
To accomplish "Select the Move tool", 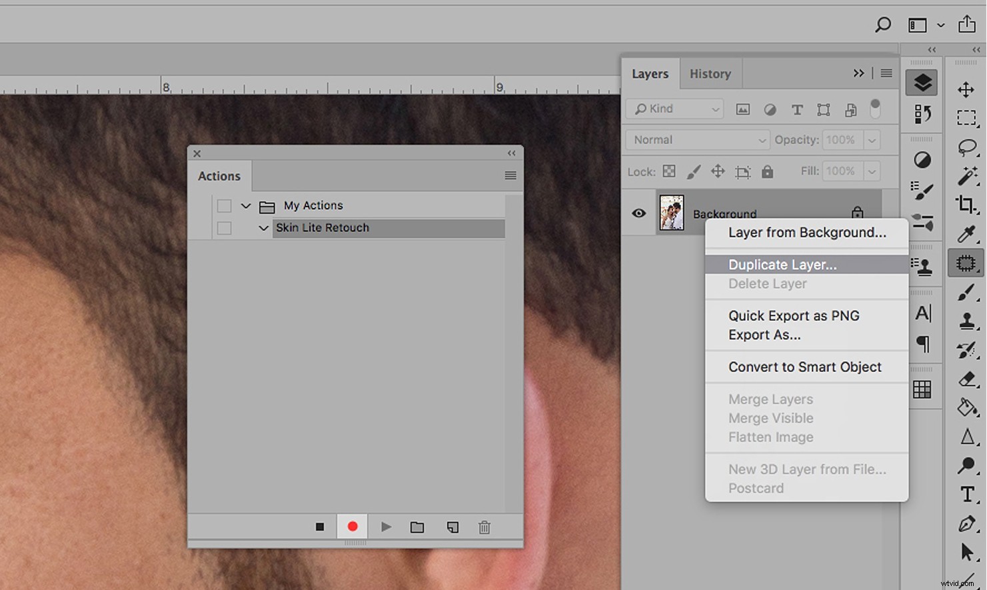I will [x=966, y=89].
